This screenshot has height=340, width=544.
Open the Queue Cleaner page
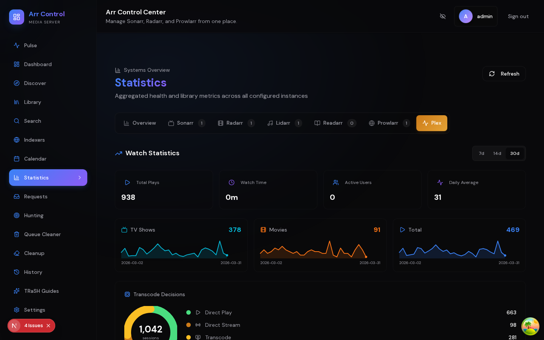(x=48, y=234)
